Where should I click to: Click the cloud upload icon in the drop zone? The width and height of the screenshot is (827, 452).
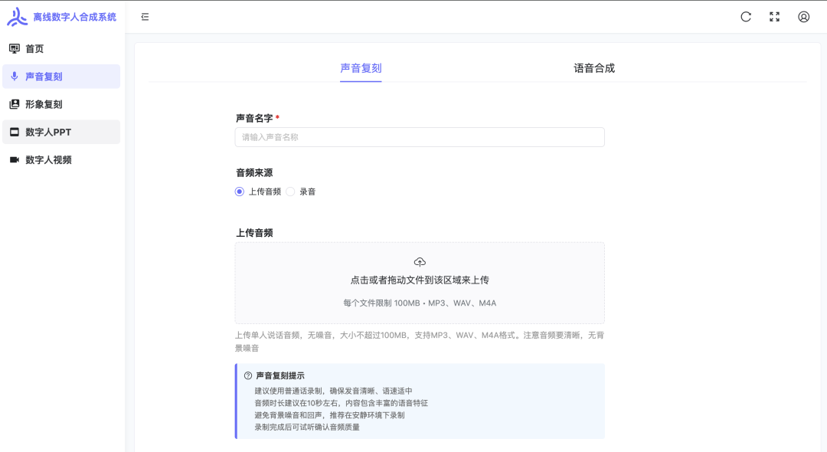(420, 261)
